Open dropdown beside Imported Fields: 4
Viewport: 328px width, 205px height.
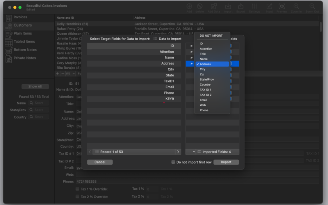coord(194,152)
